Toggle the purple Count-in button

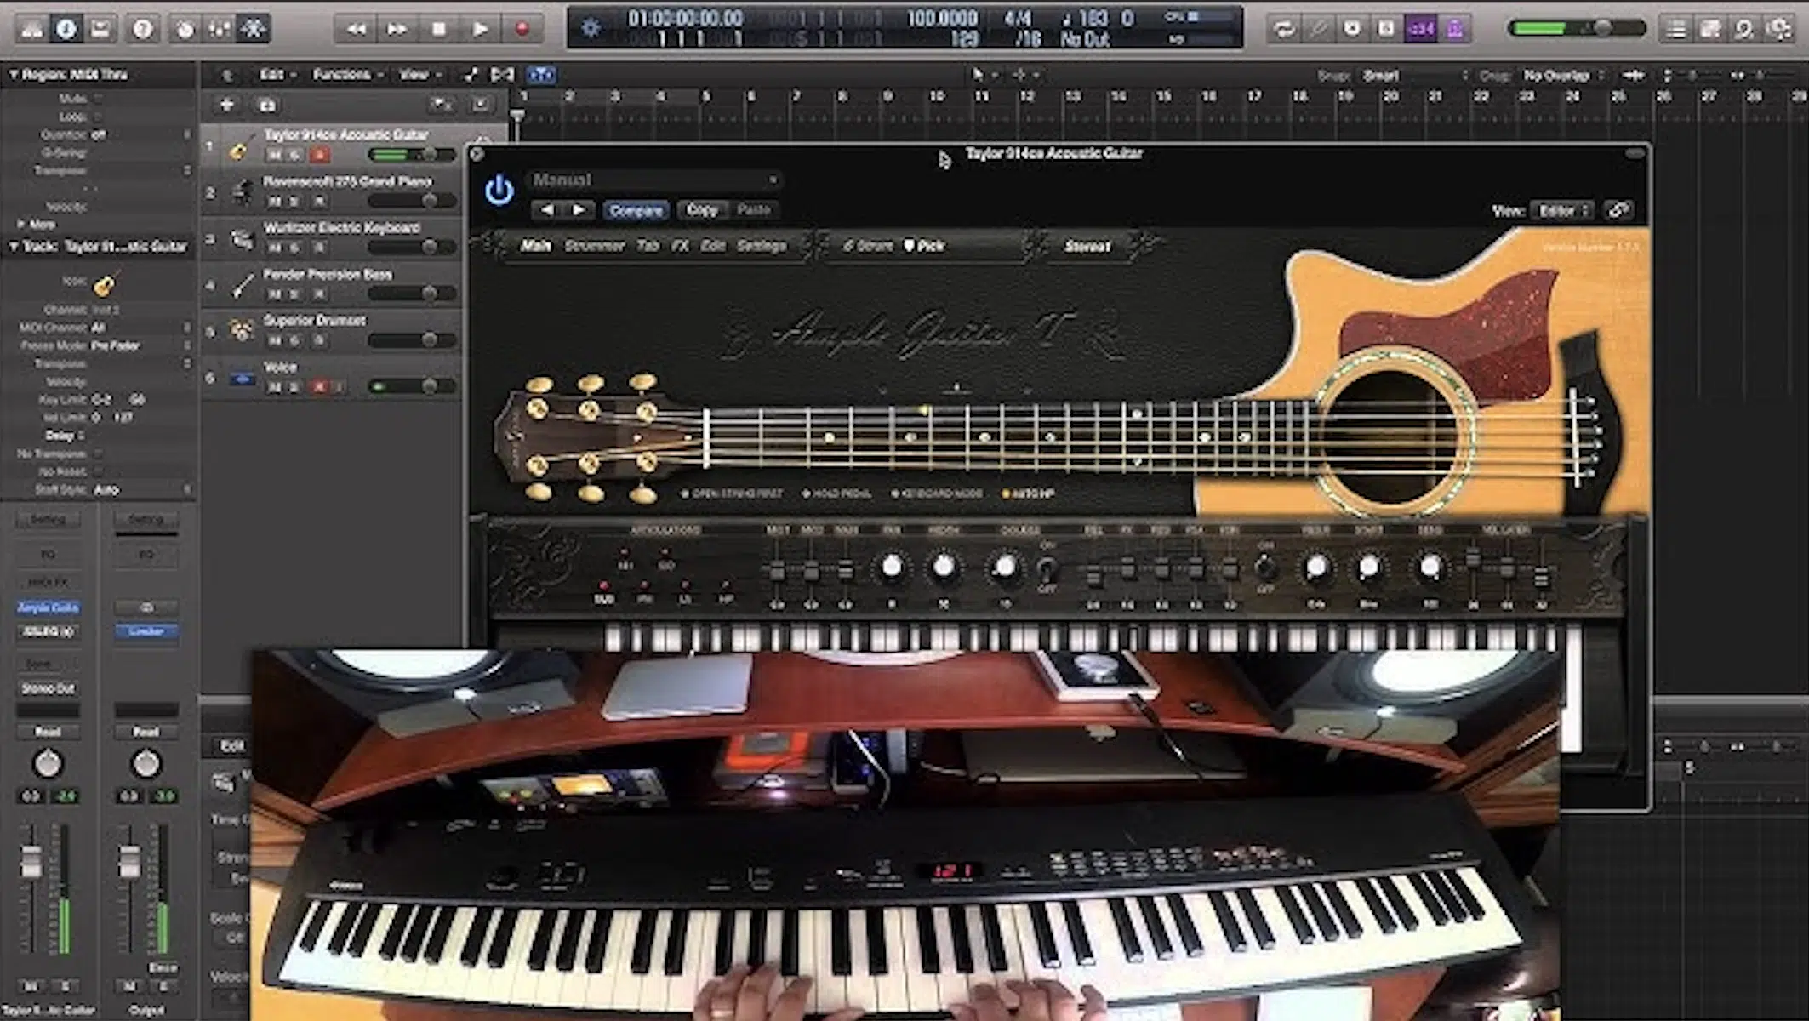[1420, 29]
